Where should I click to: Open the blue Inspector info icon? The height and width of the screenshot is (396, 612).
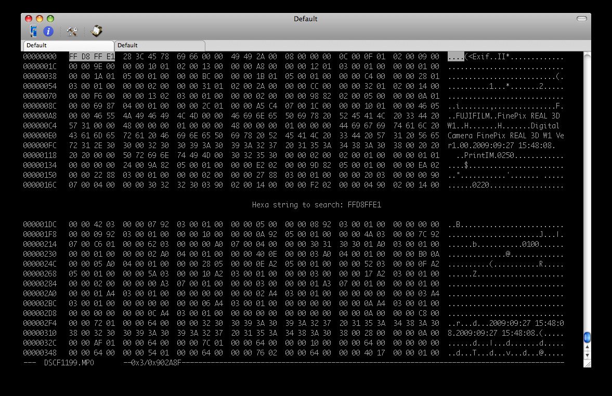(48, 31)
